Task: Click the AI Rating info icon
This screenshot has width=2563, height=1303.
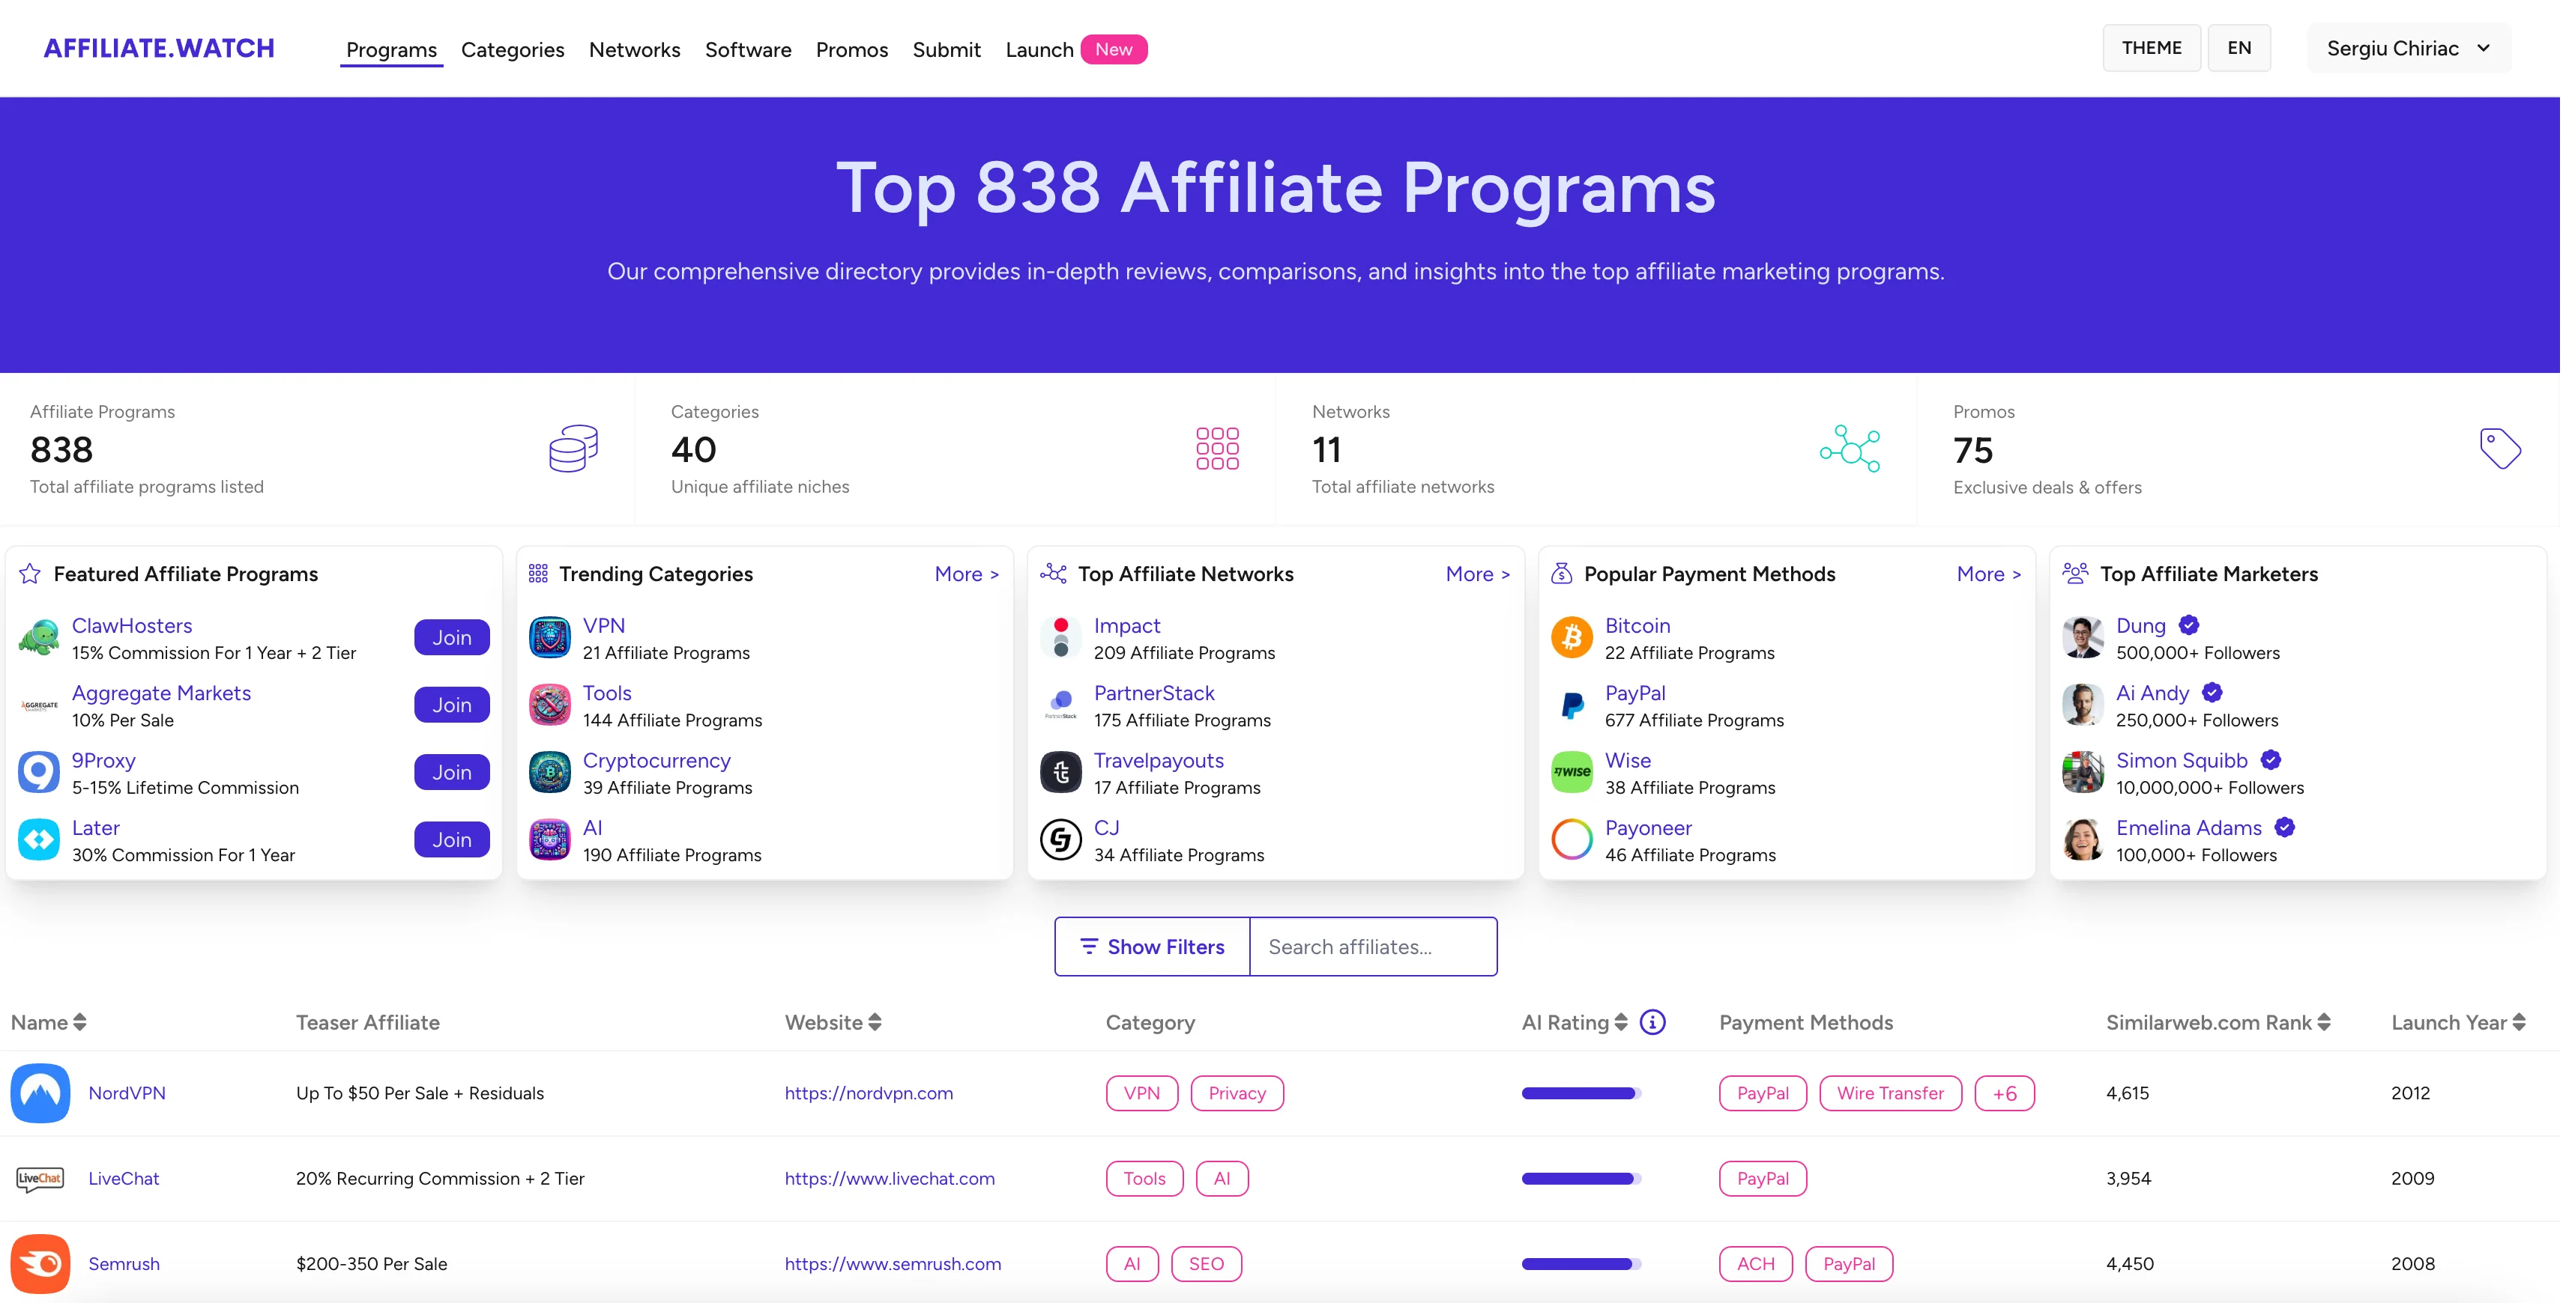Action: click(x=1652, y=1023)
